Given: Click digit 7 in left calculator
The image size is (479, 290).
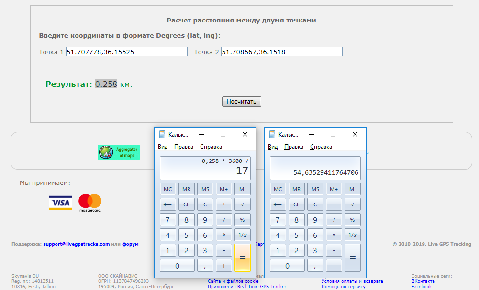Looking at the screenshot, I should pyautogui.click(x=167, y=220).
